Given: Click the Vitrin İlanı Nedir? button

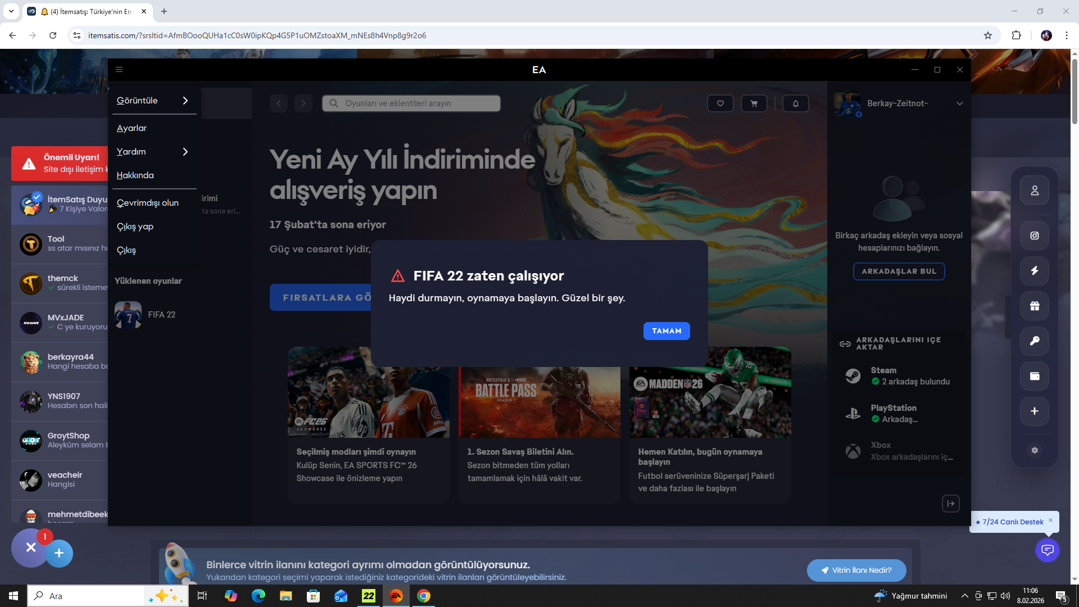Looking at the screenshot, I should 856,570.
